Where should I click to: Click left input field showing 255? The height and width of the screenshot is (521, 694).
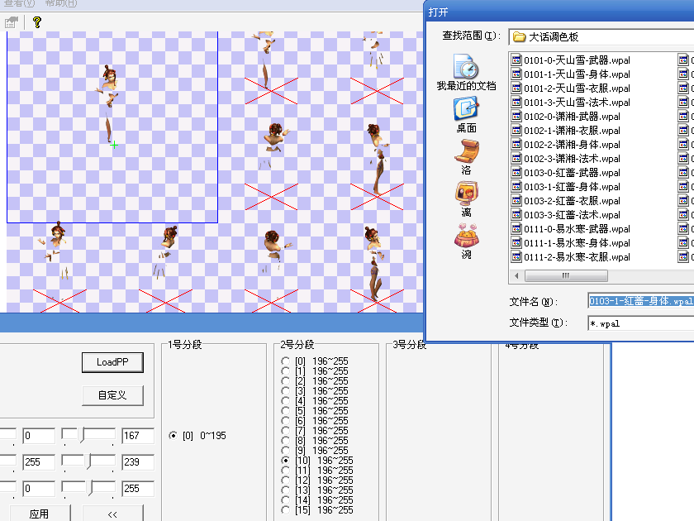pos(39,462)
